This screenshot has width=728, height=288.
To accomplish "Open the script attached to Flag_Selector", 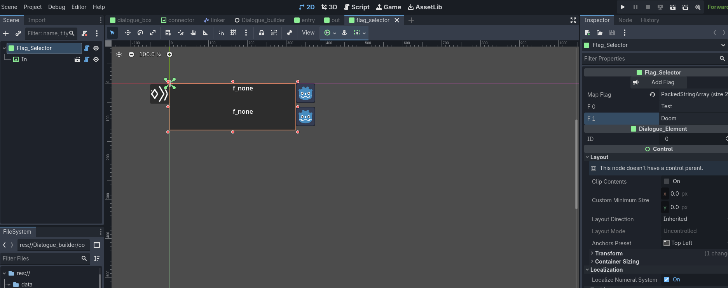I will (x=87, y=48).
